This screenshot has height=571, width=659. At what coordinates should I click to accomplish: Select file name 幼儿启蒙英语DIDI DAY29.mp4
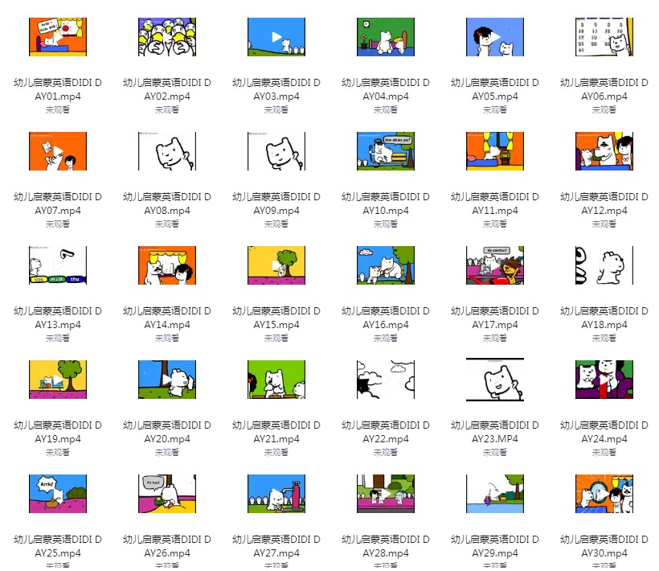pos(495,546)
